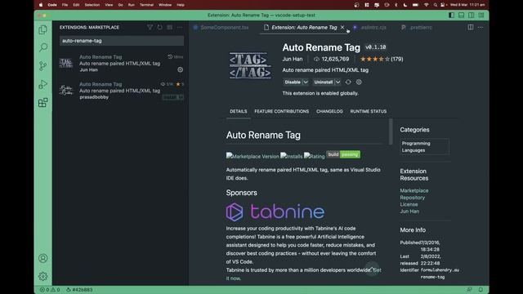The image size is (523, 294).
Task: Click the Uninstall button
Action: 324,82
